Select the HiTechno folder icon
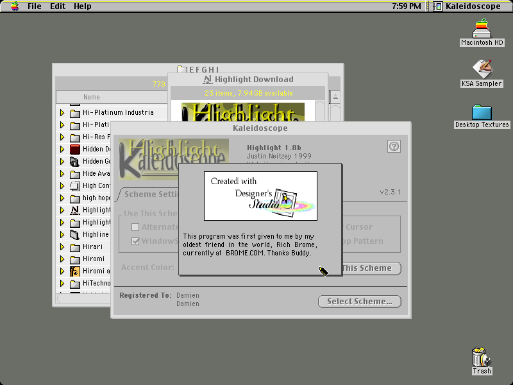This screenshot has height=385, width=513. coord(75,284)
